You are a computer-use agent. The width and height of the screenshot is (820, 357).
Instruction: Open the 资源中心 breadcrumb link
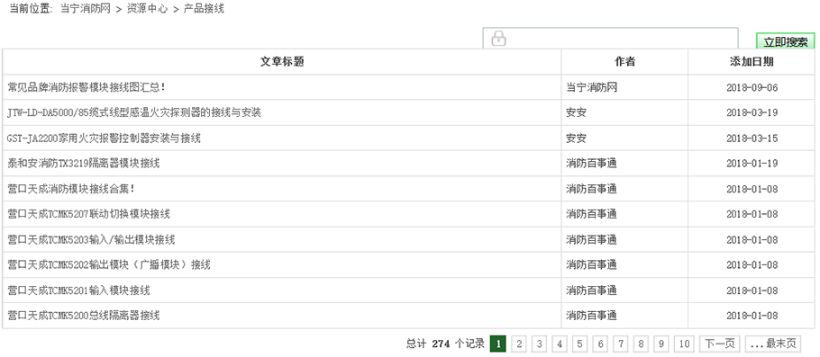pyautogui.click(x=147, y=9)
